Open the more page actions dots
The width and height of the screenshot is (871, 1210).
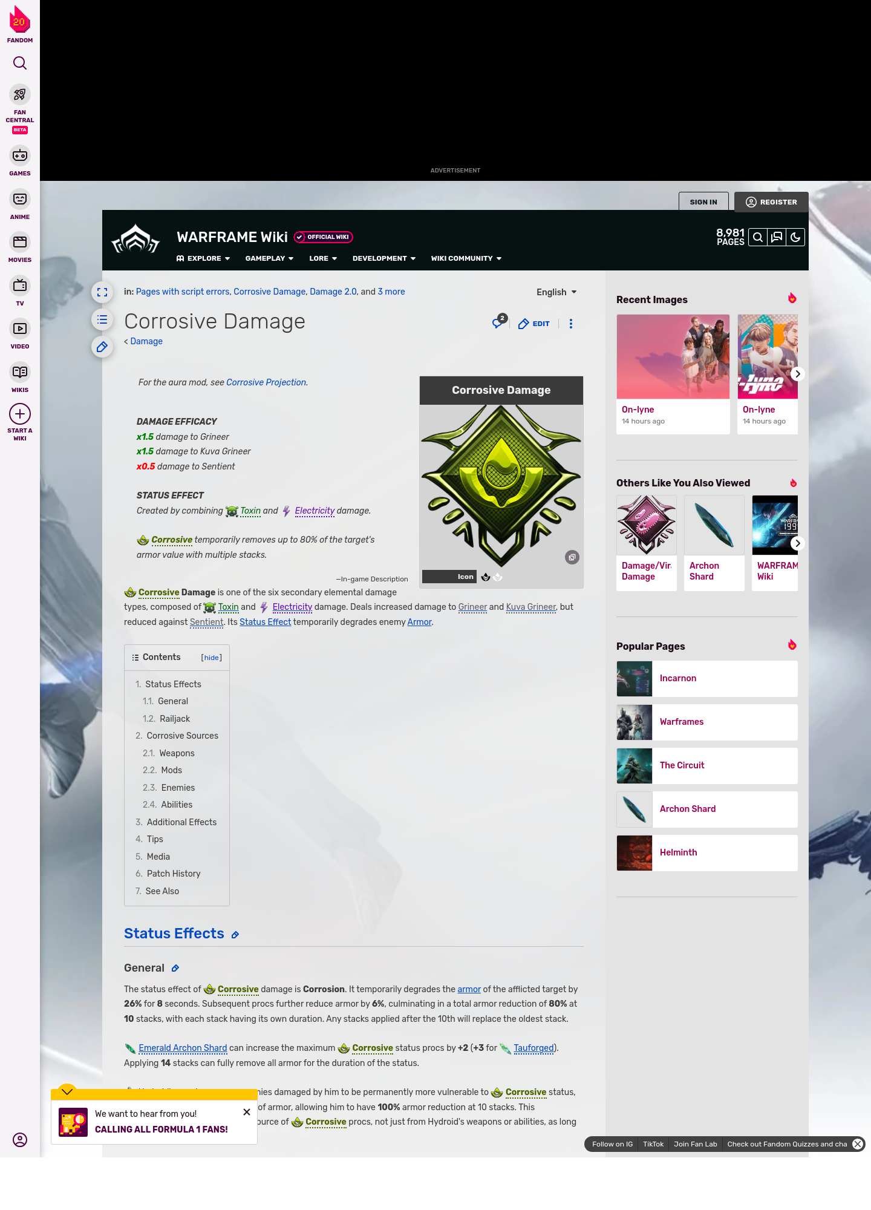(571, 324)
